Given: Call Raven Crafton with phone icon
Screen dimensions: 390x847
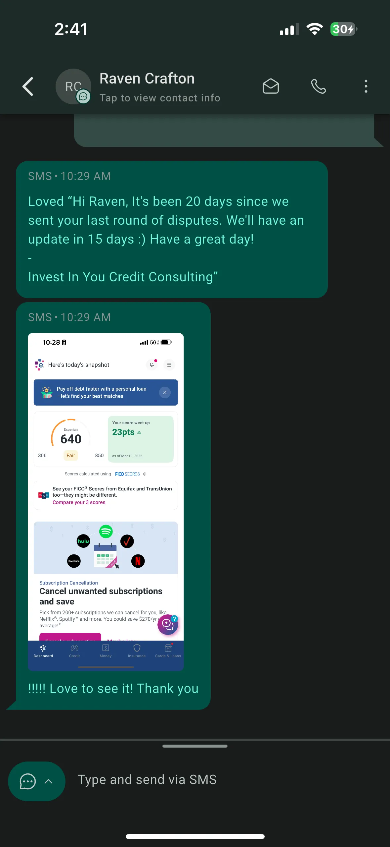Looking at the screenshot, I should (319, 86).
